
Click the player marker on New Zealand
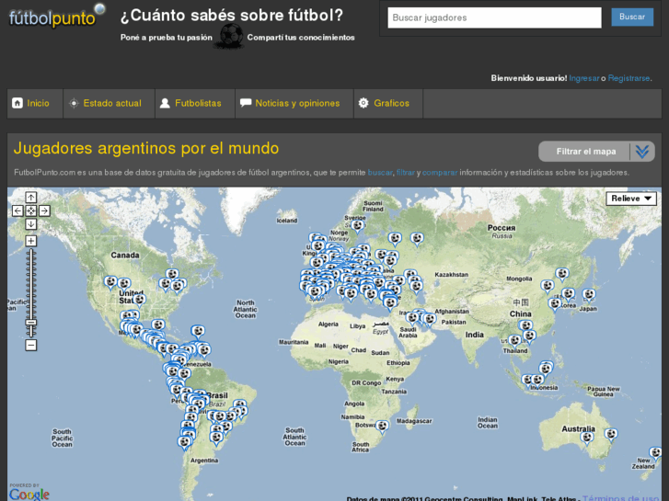point(656,453)
